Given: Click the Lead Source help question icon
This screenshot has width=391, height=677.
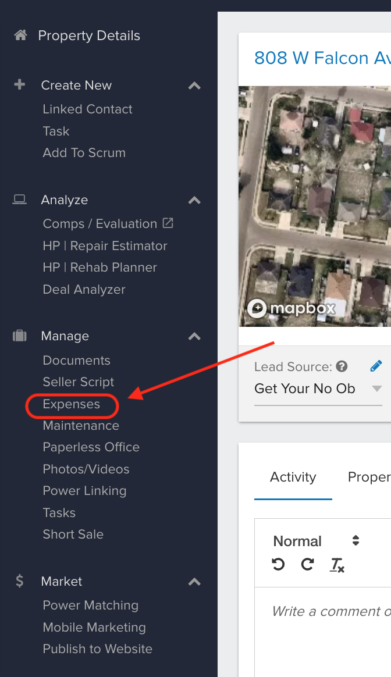Looking at the screenshot, I should point(342,366).
